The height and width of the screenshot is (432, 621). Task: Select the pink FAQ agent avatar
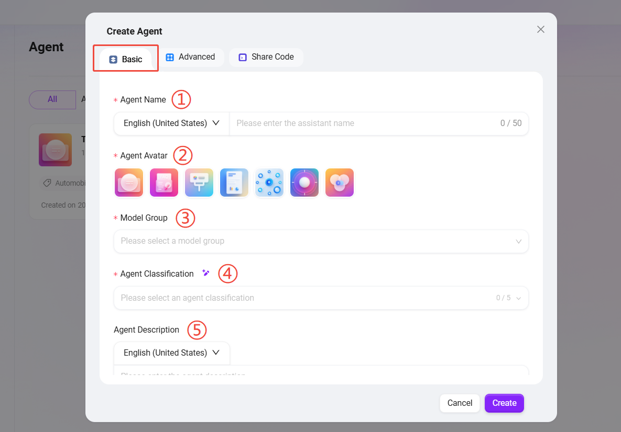164,183
